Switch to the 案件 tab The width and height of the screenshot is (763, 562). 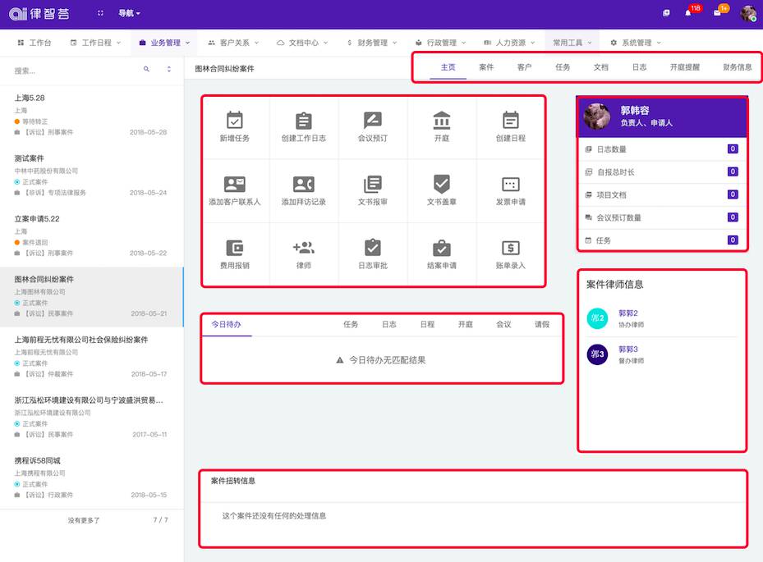[x=486, y=67]
